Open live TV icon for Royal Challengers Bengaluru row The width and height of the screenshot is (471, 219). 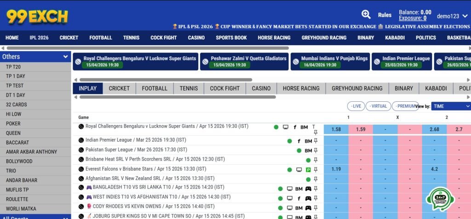(286, 127)
